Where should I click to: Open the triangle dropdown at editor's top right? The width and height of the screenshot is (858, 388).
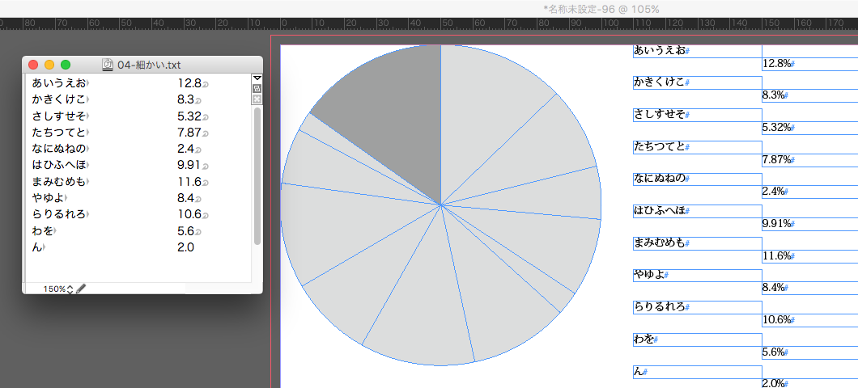(x=257, y=78)
